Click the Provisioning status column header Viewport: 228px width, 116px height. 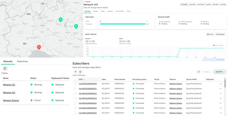click(x=139, y=80)
